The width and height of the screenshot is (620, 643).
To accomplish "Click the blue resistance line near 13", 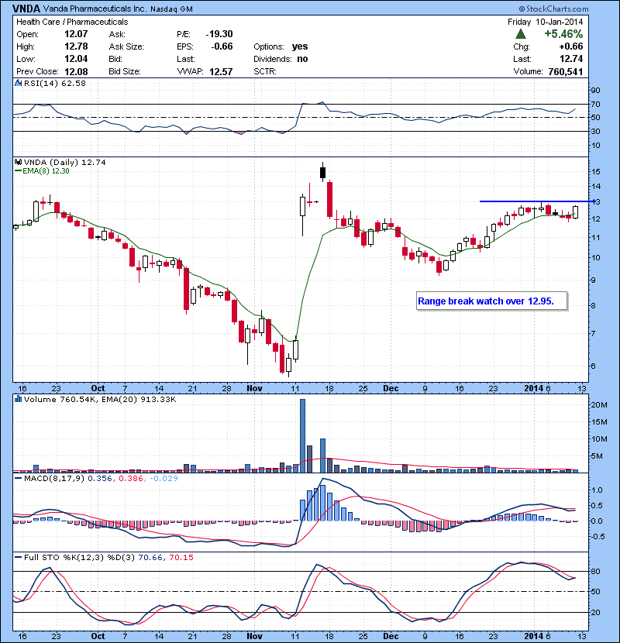I will (x=537, y=201).
